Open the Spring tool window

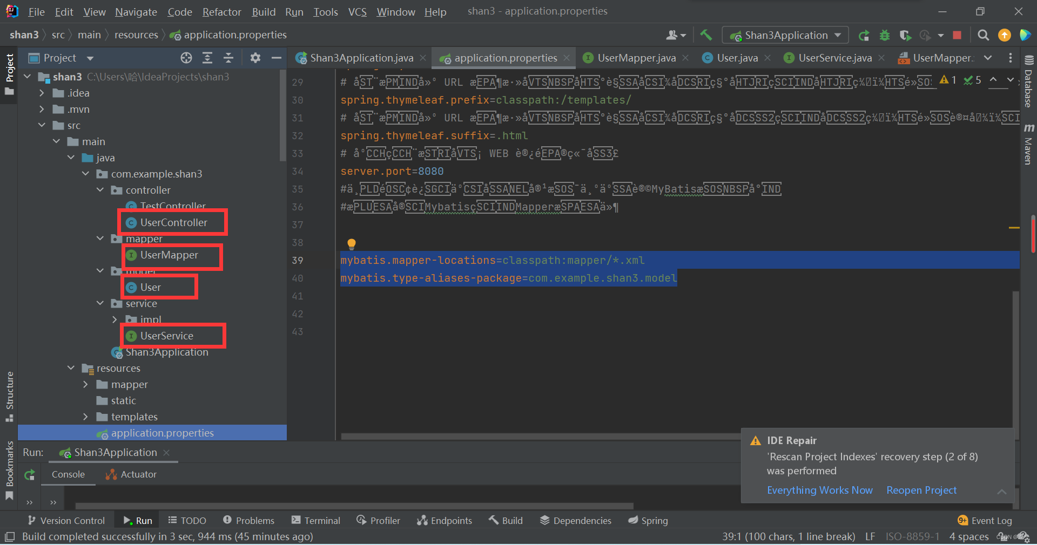pos(648,521)
